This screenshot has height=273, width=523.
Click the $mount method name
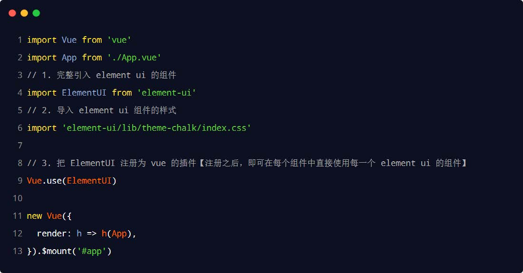pos(57,251)
